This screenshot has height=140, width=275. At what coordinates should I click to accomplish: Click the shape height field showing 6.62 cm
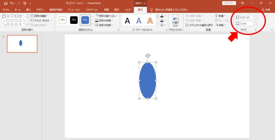point(246,17)
